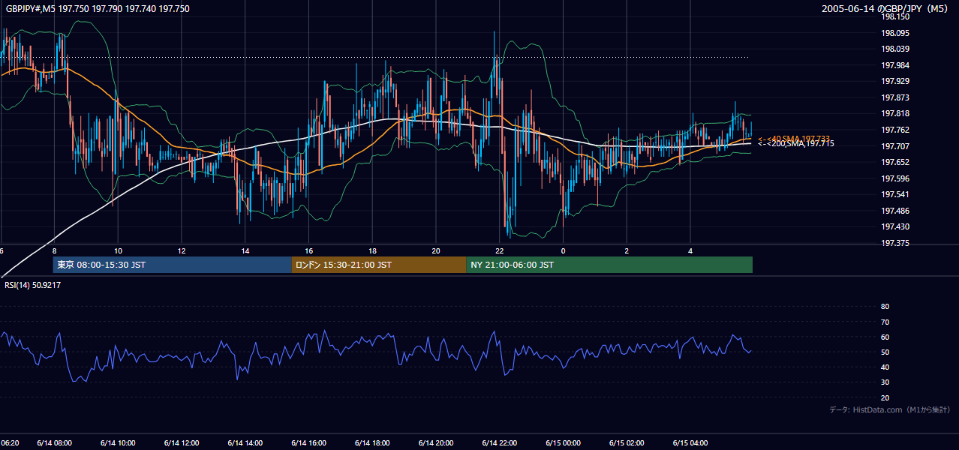The width and height of the screenshot is (959, 450).
Task: Click the 197.541 price axis label
Action: (895, 194)
